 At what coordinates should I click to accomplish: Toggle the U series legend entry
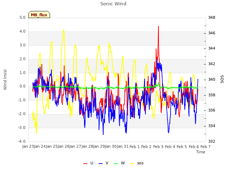coord(88,163)
